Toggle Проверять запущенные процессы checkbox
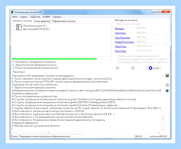This screenshot has width=181, height=149. click(x=13, y=62)
